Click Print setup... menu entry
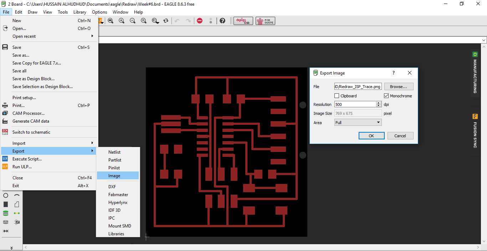 [49, 98]
